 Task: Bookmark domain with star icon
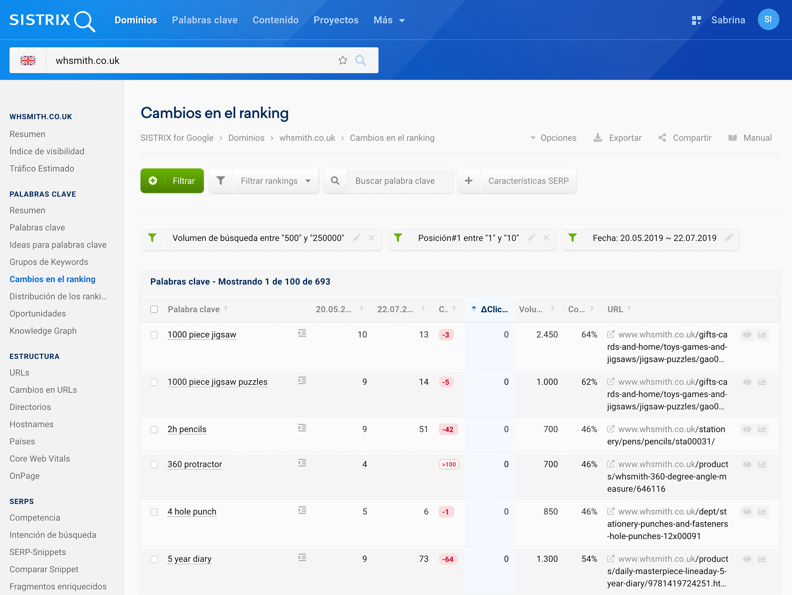(343, 61)
